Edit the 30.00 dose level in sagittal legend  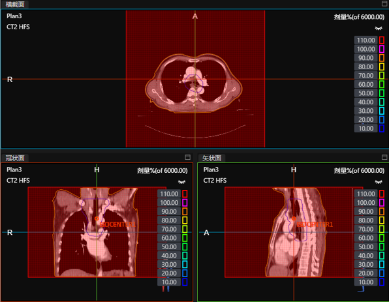(x=366, y=265)
